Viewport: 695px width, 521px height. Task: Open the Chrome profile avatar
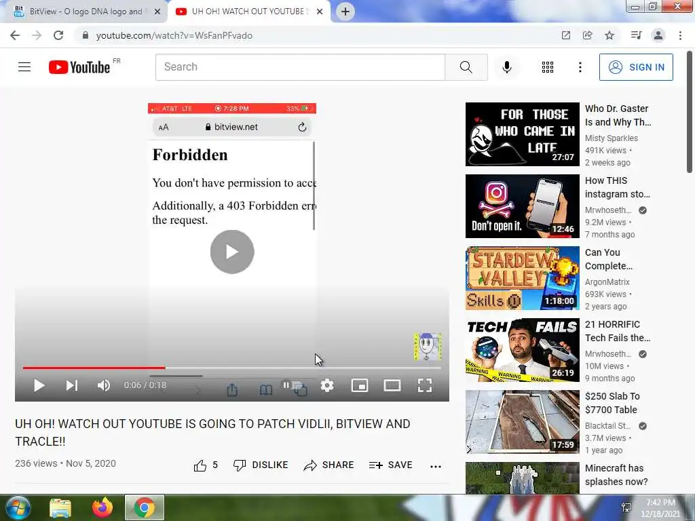pyautogui.click(x=658, y=35)
